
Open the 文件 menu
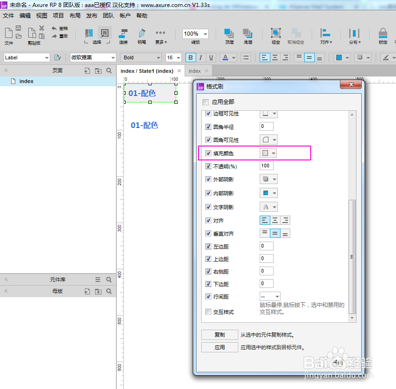click(x=8, y=16)
